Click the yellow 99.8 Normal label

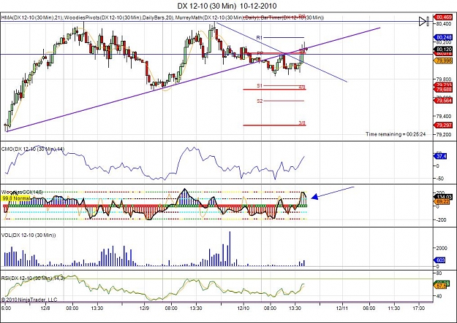[x=16, y=198]
